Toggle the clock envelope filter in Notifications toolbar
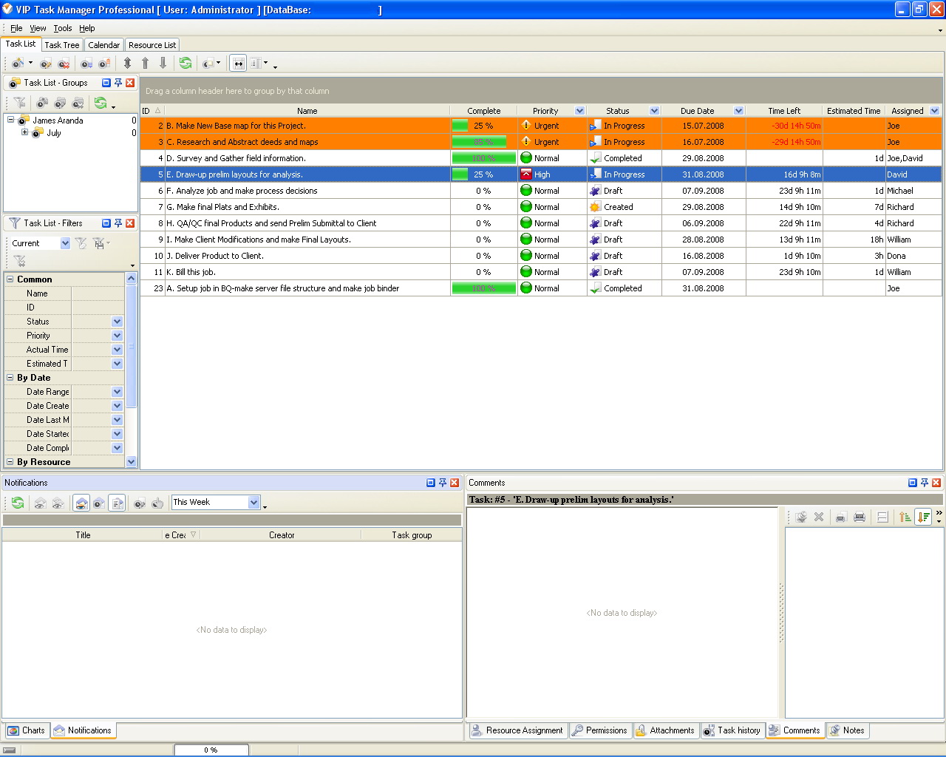 point(99,503)
